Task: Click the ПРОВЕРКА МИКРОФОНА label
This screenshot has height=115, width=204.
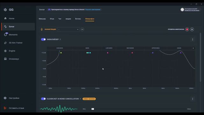Action: (x=176, y=29)
